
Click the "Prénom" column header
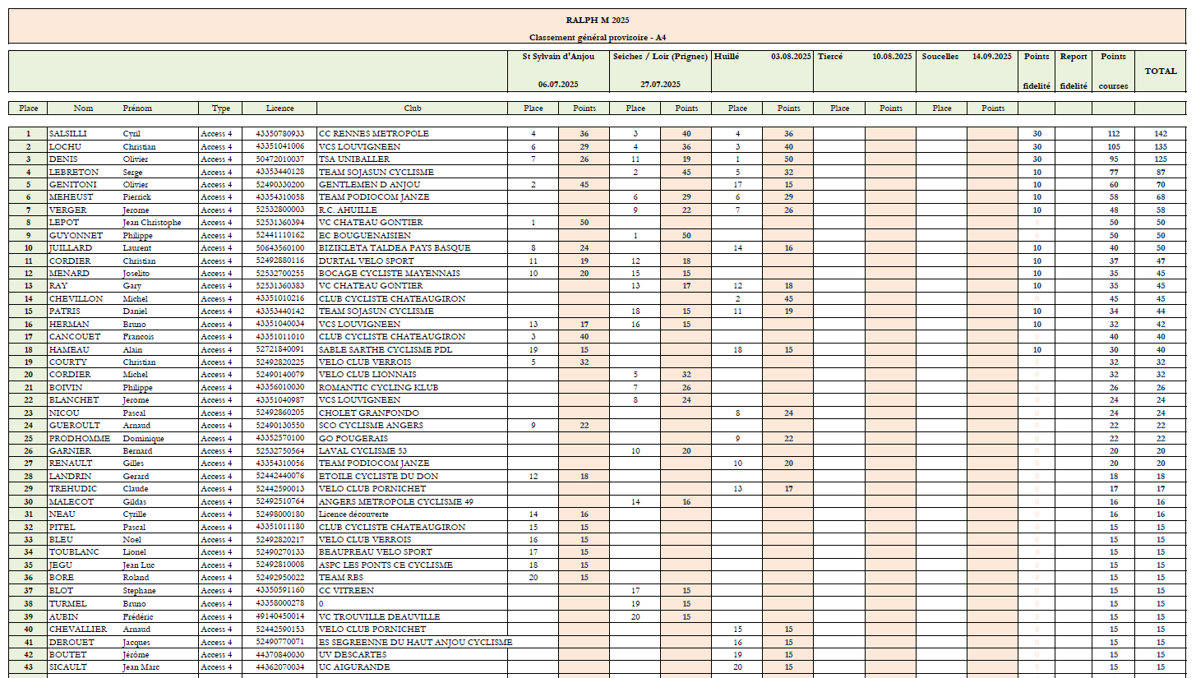point(137,108)
